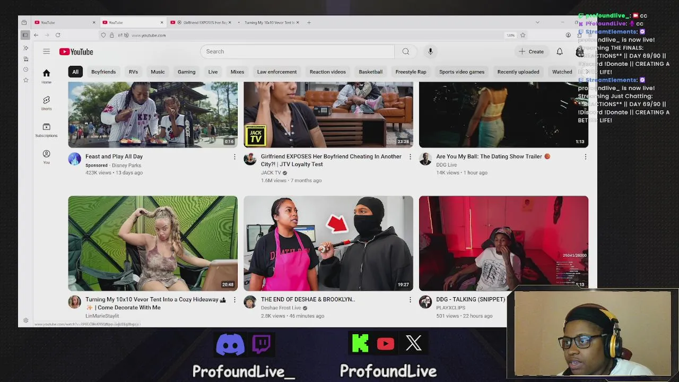
Task: Click the search magnifier button
Action: coord(406,51)
